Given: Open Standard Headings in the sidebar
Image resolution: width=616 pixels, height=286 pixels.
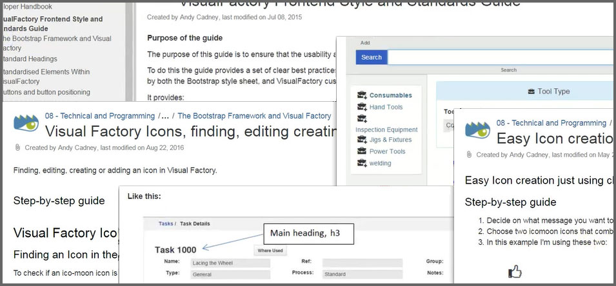Looking at the screenshot, I should [30, 59].
